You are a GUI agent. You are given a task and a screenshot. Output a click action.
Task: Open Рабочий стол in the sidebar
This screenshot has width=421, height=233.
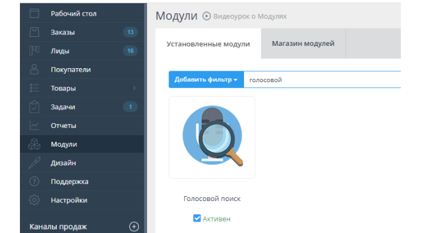(x=82, y=13)
